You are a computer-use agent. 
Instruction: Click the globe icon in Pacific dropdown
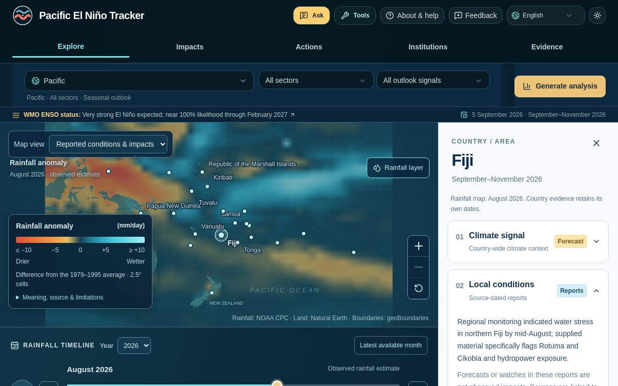point(36,81)
